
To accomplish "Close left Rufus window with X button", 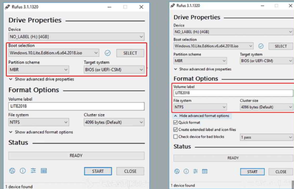I will pyautogui.click(x=141, y=7).
